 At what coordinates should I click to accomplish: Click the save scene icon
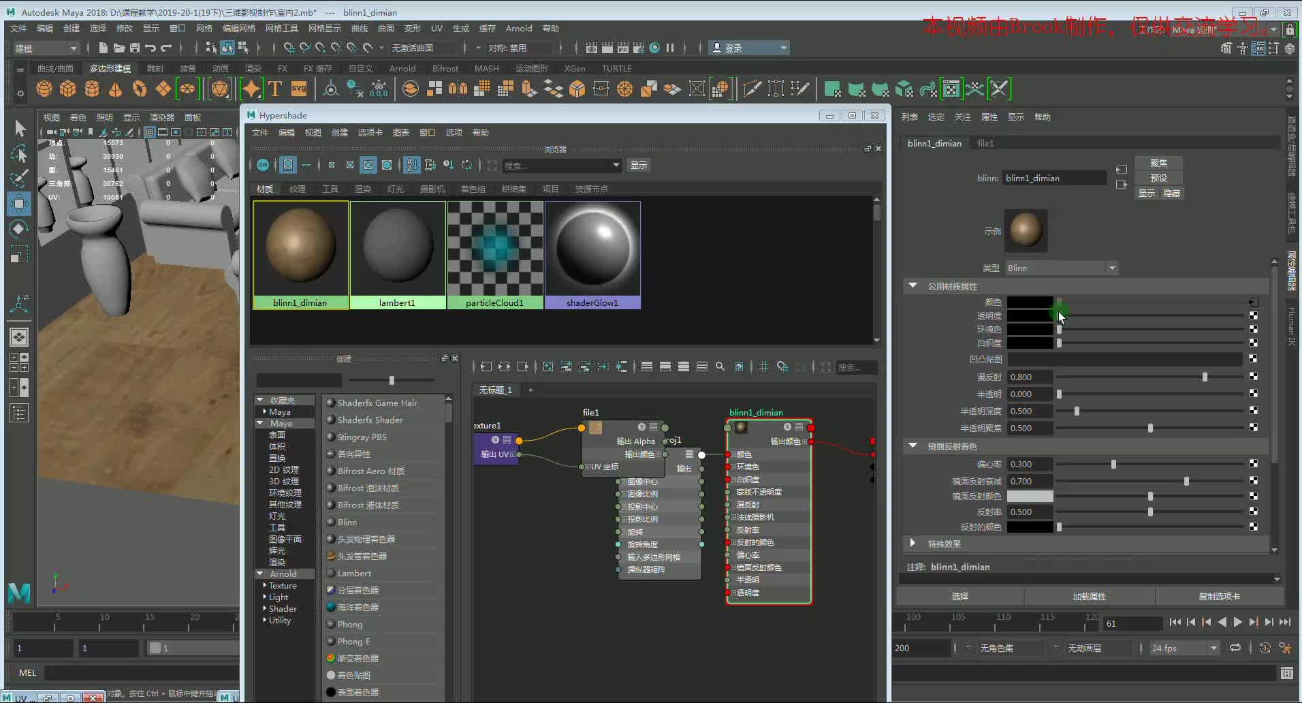[135, 48]
